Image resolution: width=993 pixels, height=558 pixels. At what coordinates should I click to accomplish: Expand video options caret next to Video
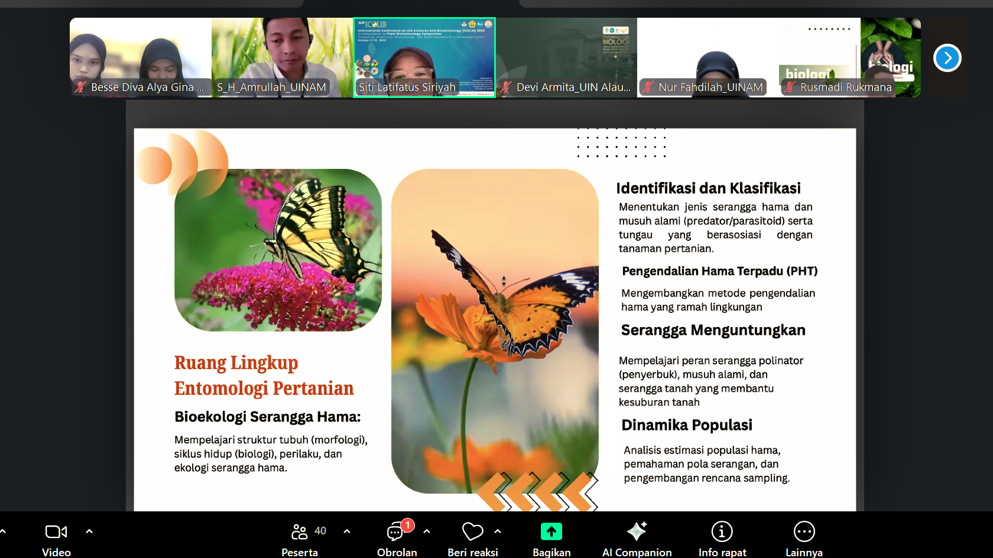point(89,531)
